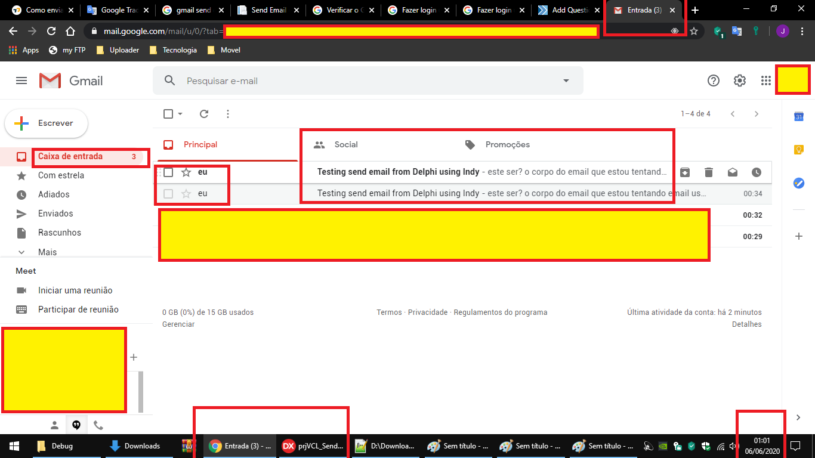The width and height of the screenshot is (815, 458).
Task: Mark the first message as read
Action: tap(733, 172)
